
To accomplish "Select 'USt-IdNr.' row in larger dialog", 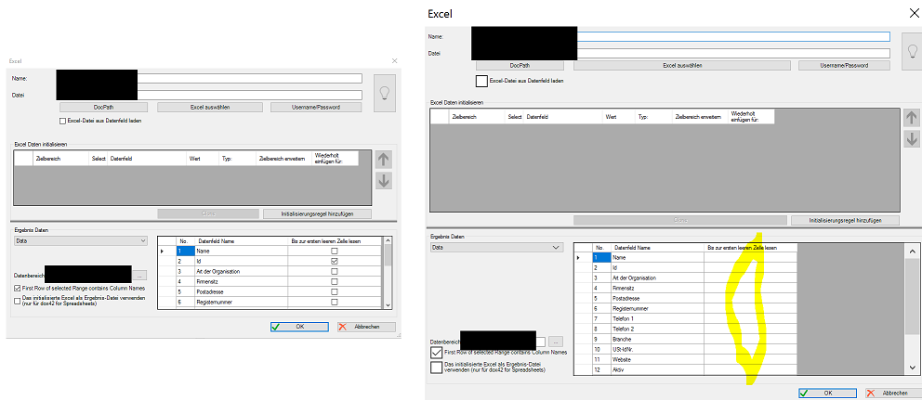I will tap(686, 350).
